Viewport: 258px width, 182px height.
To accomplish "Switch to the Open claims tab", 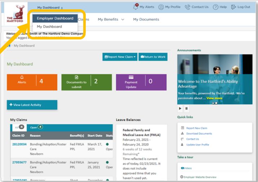I will 36,127.
